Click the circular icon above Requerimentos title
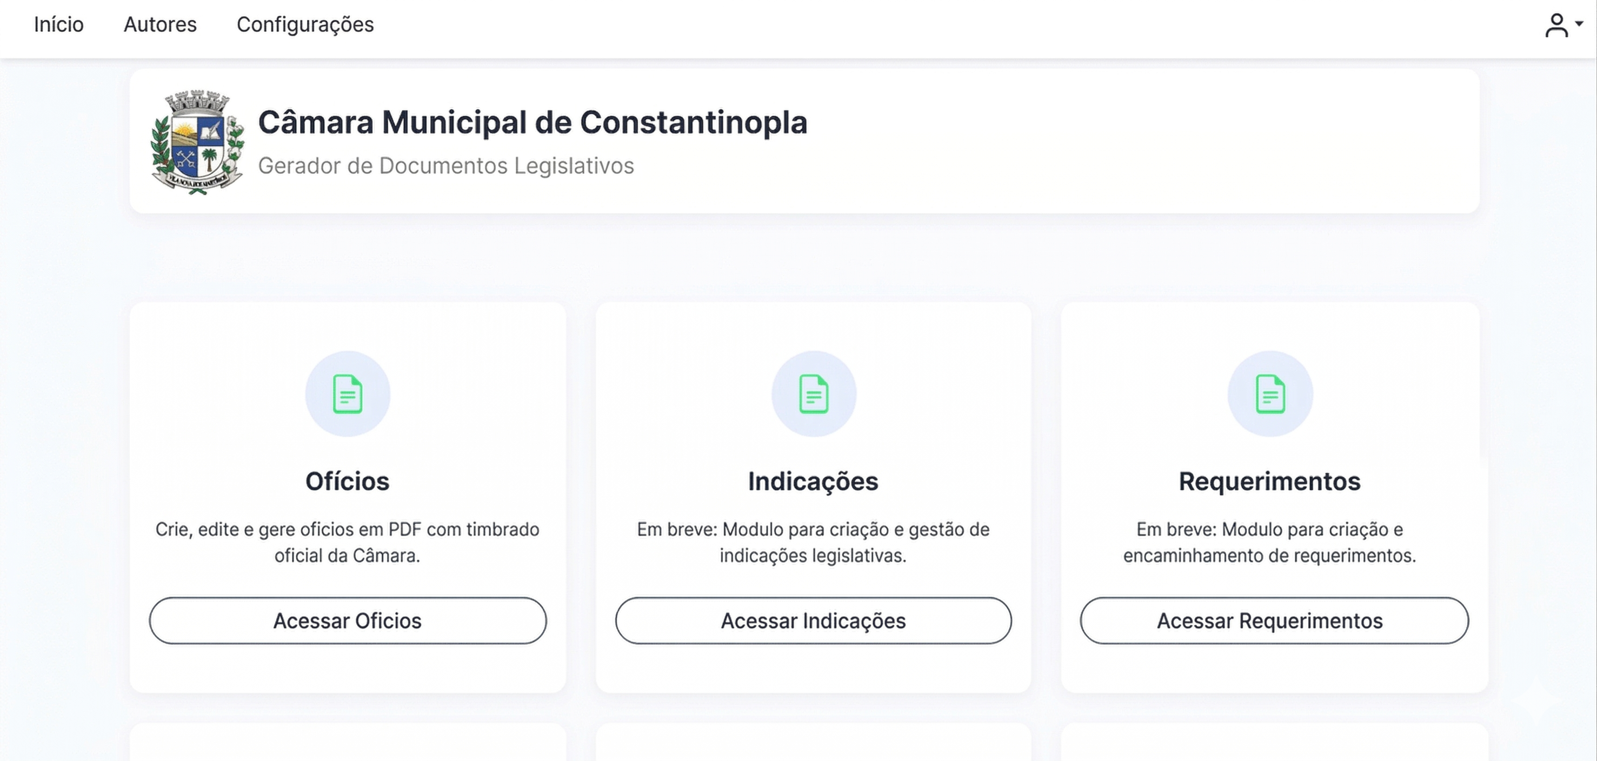The height and width of the screenshot is (761, 1597). coord(1270,393)
